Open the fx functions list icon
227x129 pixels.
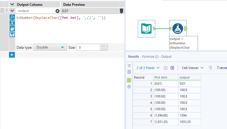[x=12, y=17]
